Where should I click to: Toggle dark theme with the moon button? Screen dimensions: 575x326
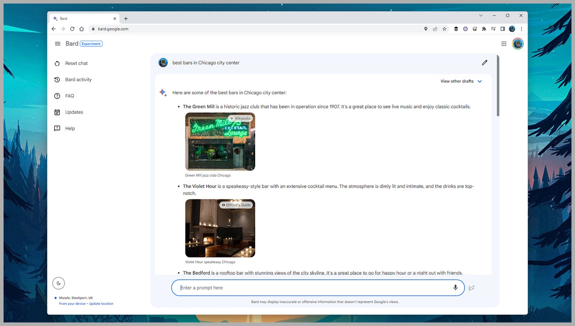[x=59, y=283]
